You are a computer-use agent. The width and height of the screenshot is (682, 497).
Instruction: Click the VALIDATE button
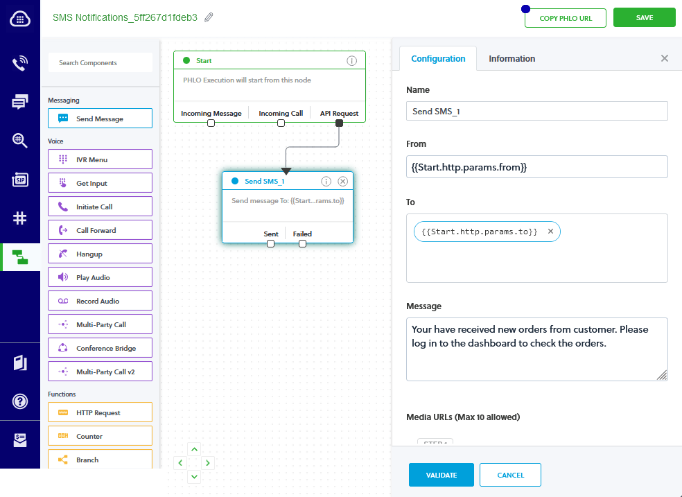(x=441, y=475)
